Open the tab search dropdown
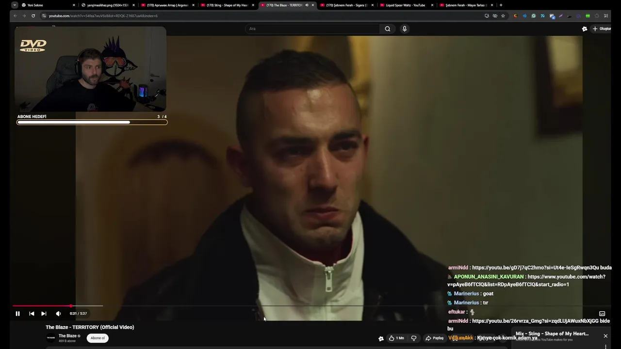This screenshot has height=349, width=621. coord(15,5)
